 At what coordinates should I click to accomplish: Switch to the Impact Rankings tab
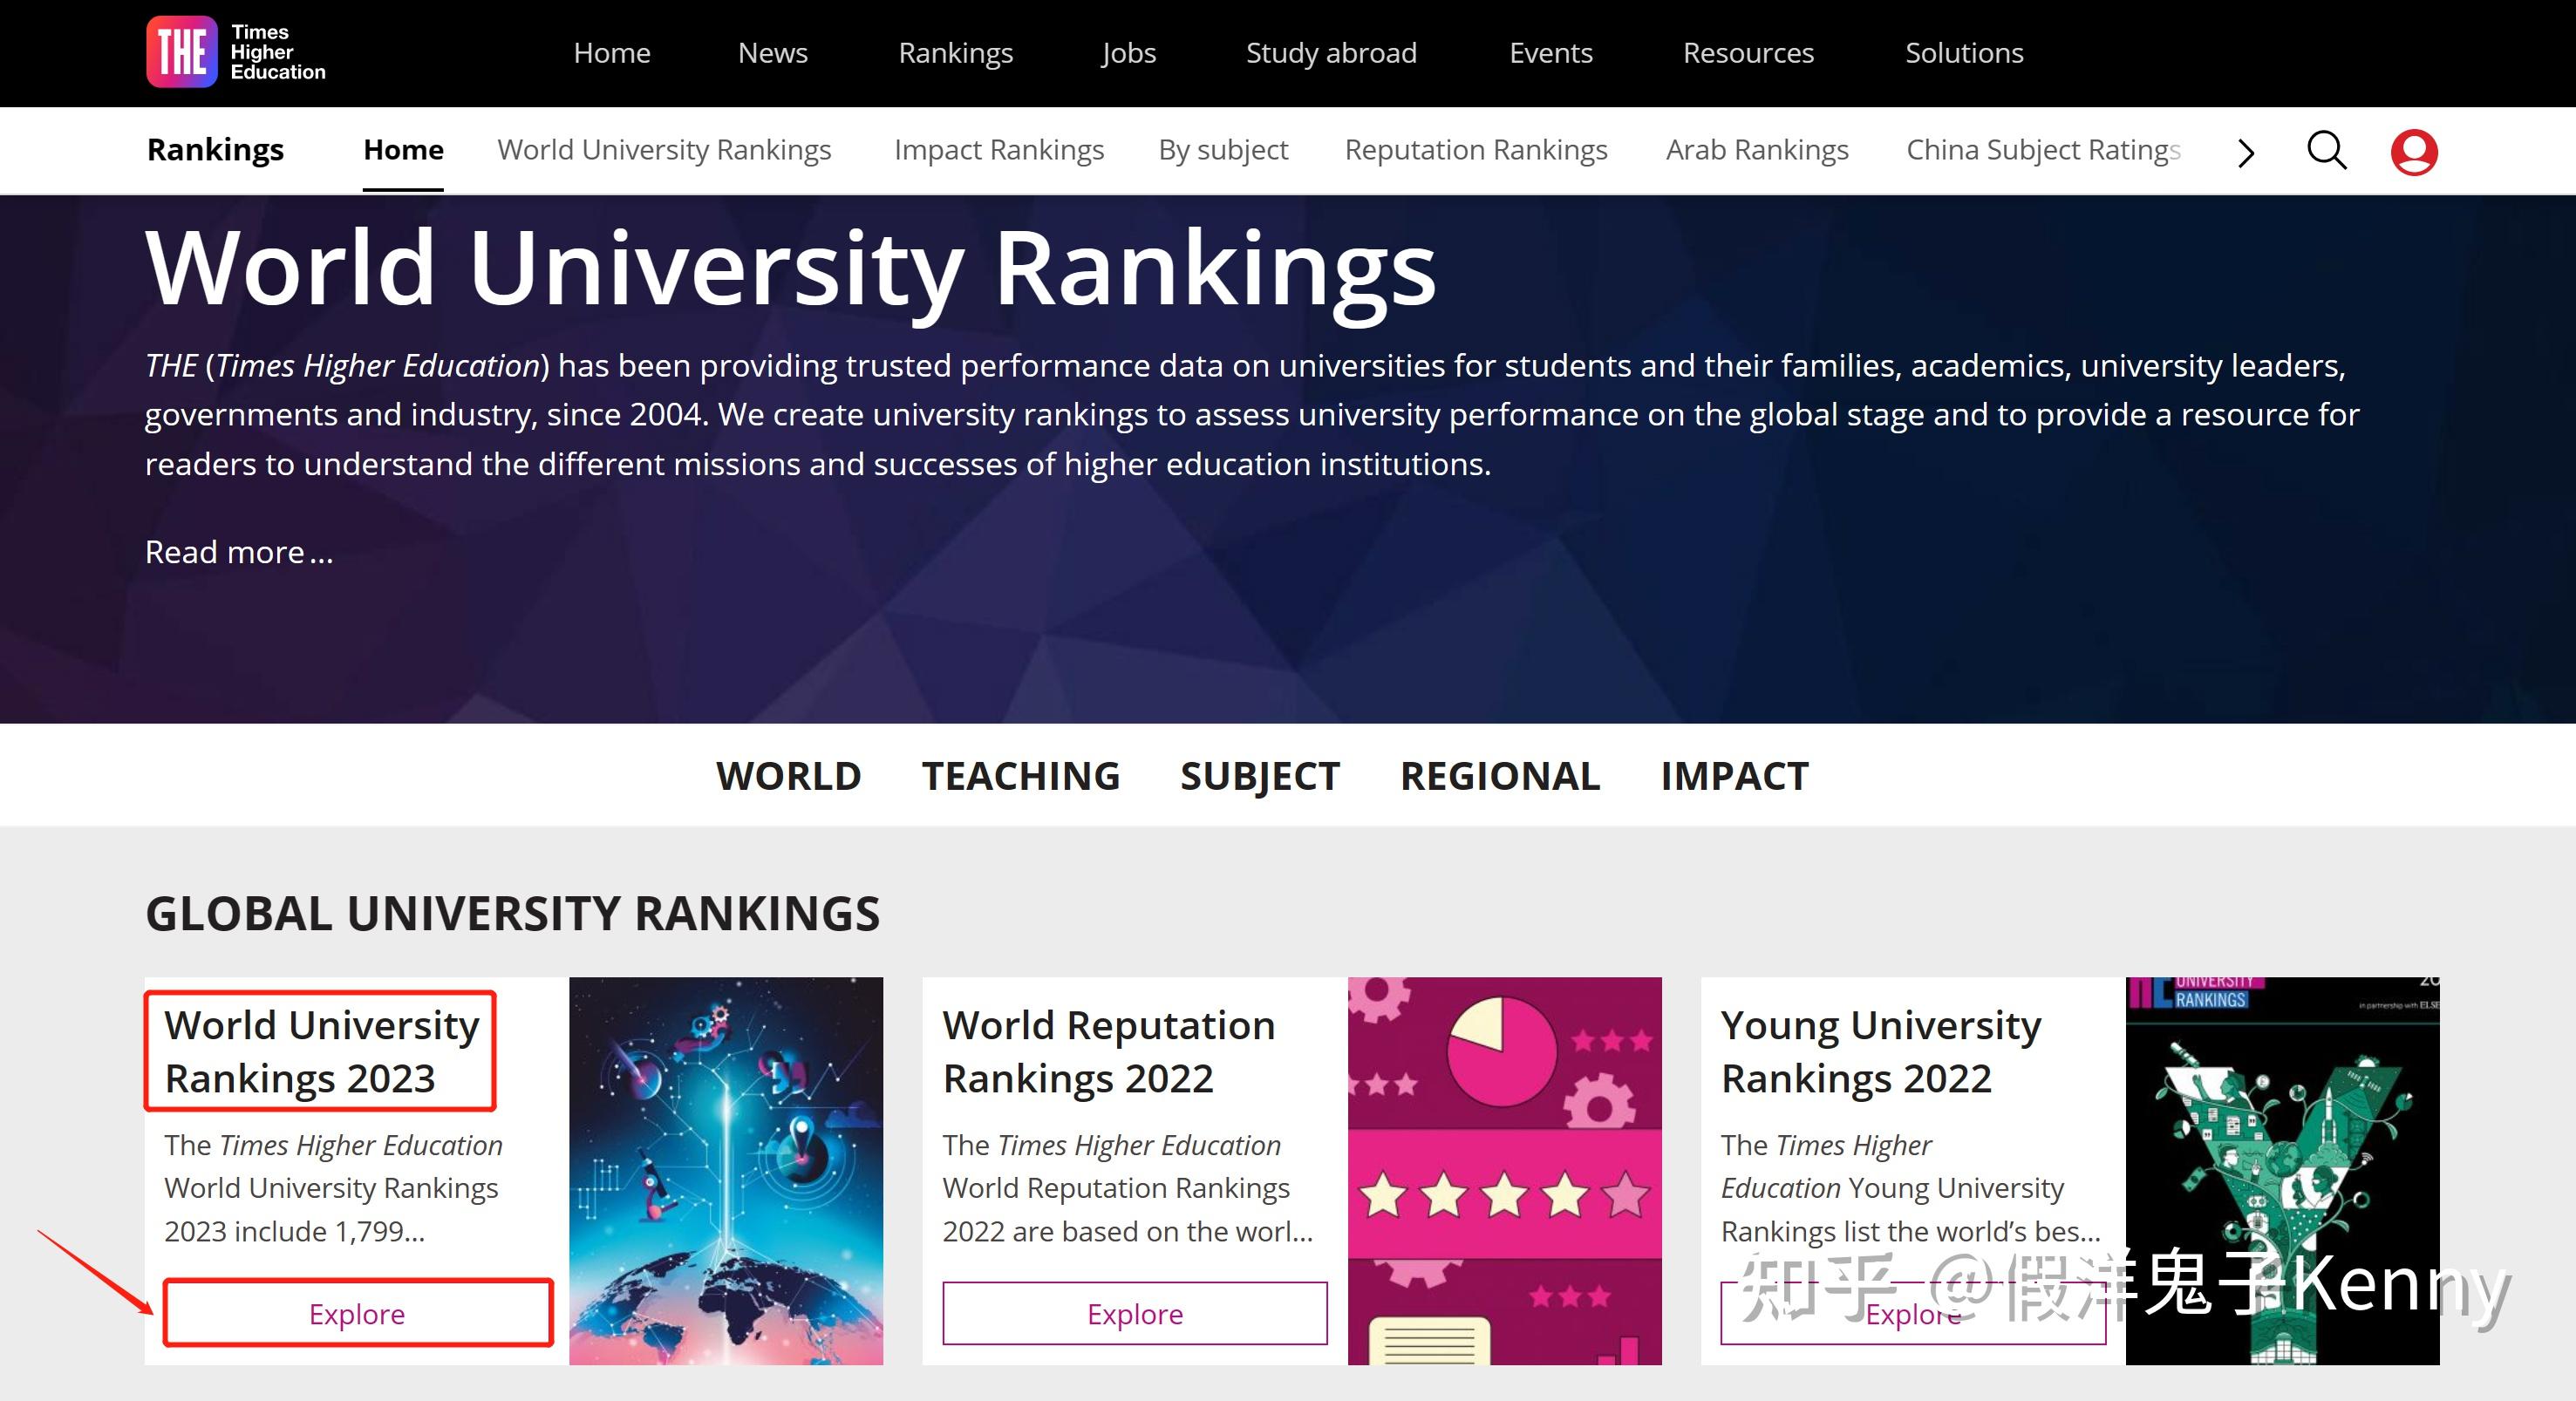coord(999,150)
